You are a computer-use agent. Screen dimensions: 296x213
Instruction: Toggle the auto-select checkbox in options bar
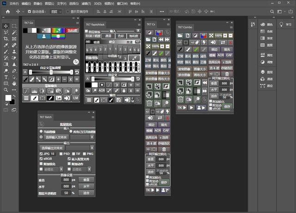pos(30,12)
